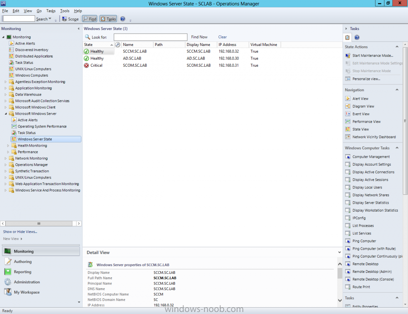The image size is (408, 314).
Task: Expand the Tasks pane header arrow
Action: (x=346, y=29)
